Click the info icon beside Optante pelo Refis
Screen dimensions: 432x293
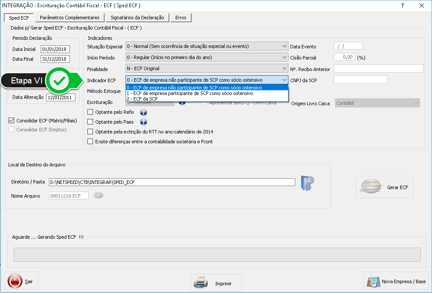point(144,112)
